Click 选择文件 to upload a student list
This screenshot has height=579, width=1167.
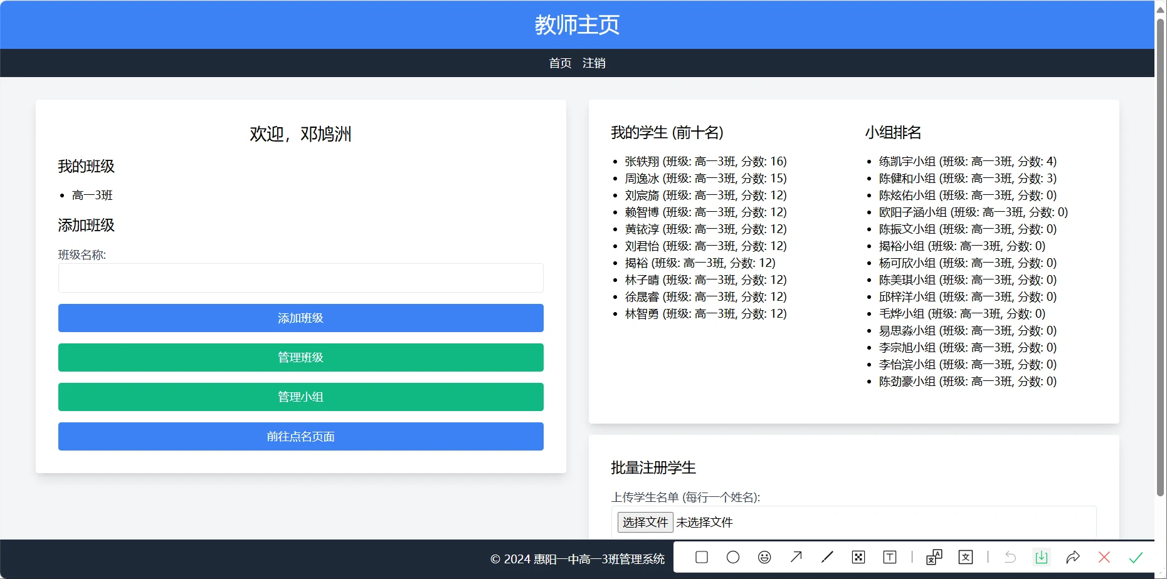[645, 522]
